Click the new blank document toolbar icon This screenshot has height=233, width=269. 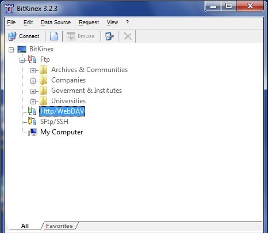(53, 36)
